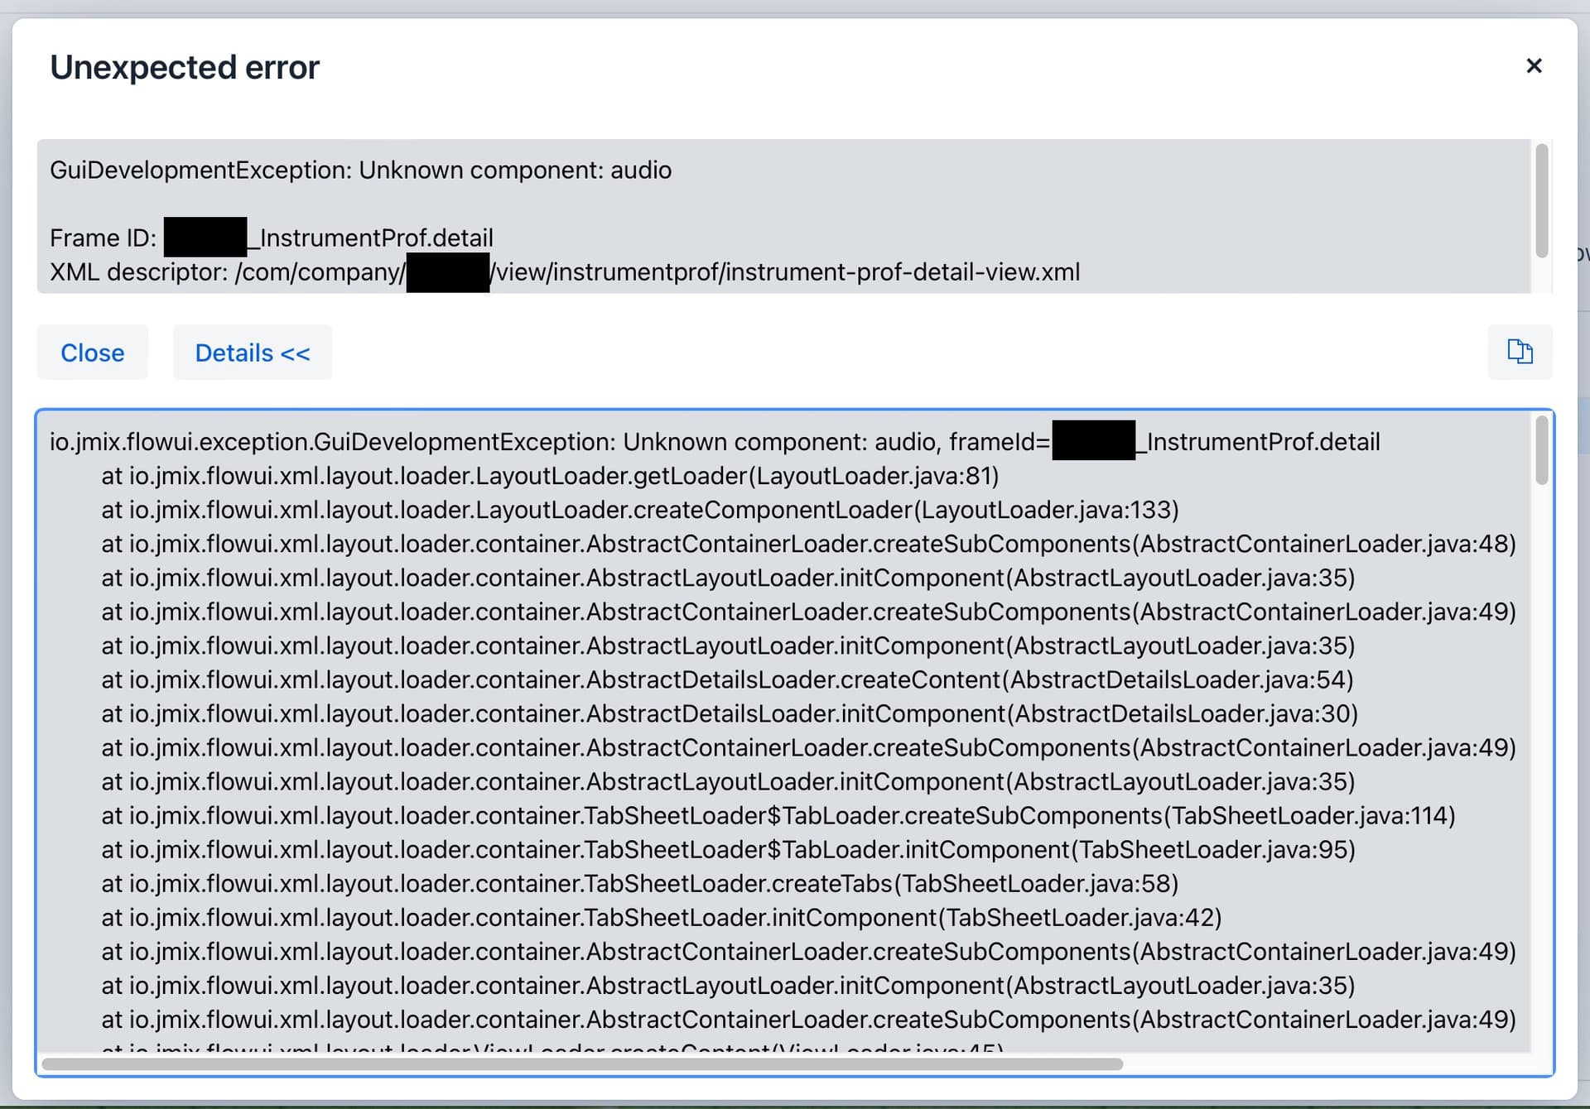Screen dimensions: 1590x1109
Task: Click the 'Frame ID' line in summary
Action: click(x=272, y=238)
